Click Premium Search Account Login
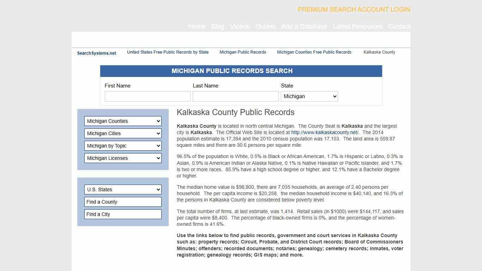The height and width of the screenshot is (271, 482). tap(354, 10)
